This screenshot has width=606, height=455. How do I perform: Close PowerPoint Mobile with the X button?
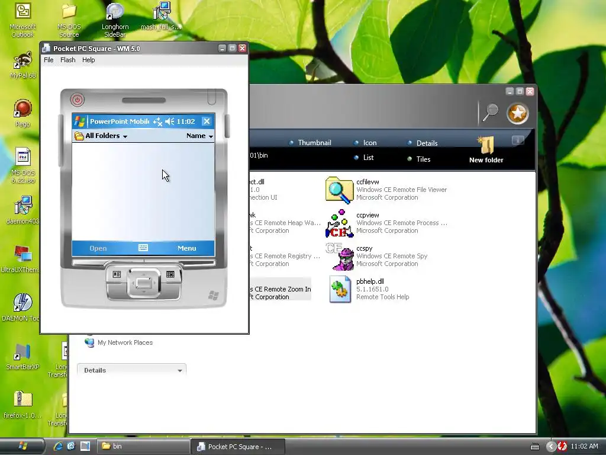tap(207, 121)
